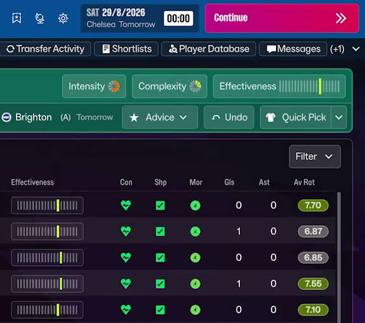Image resolution: width=365 pixels, height=323 pixels.
Task: Click morale icon in 7.10 row
Action: click(x=196, y=310)
